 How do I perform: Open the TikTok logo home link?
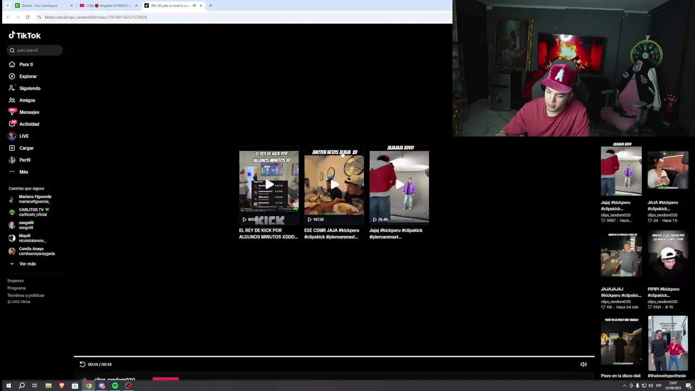[x=24, y=35]
